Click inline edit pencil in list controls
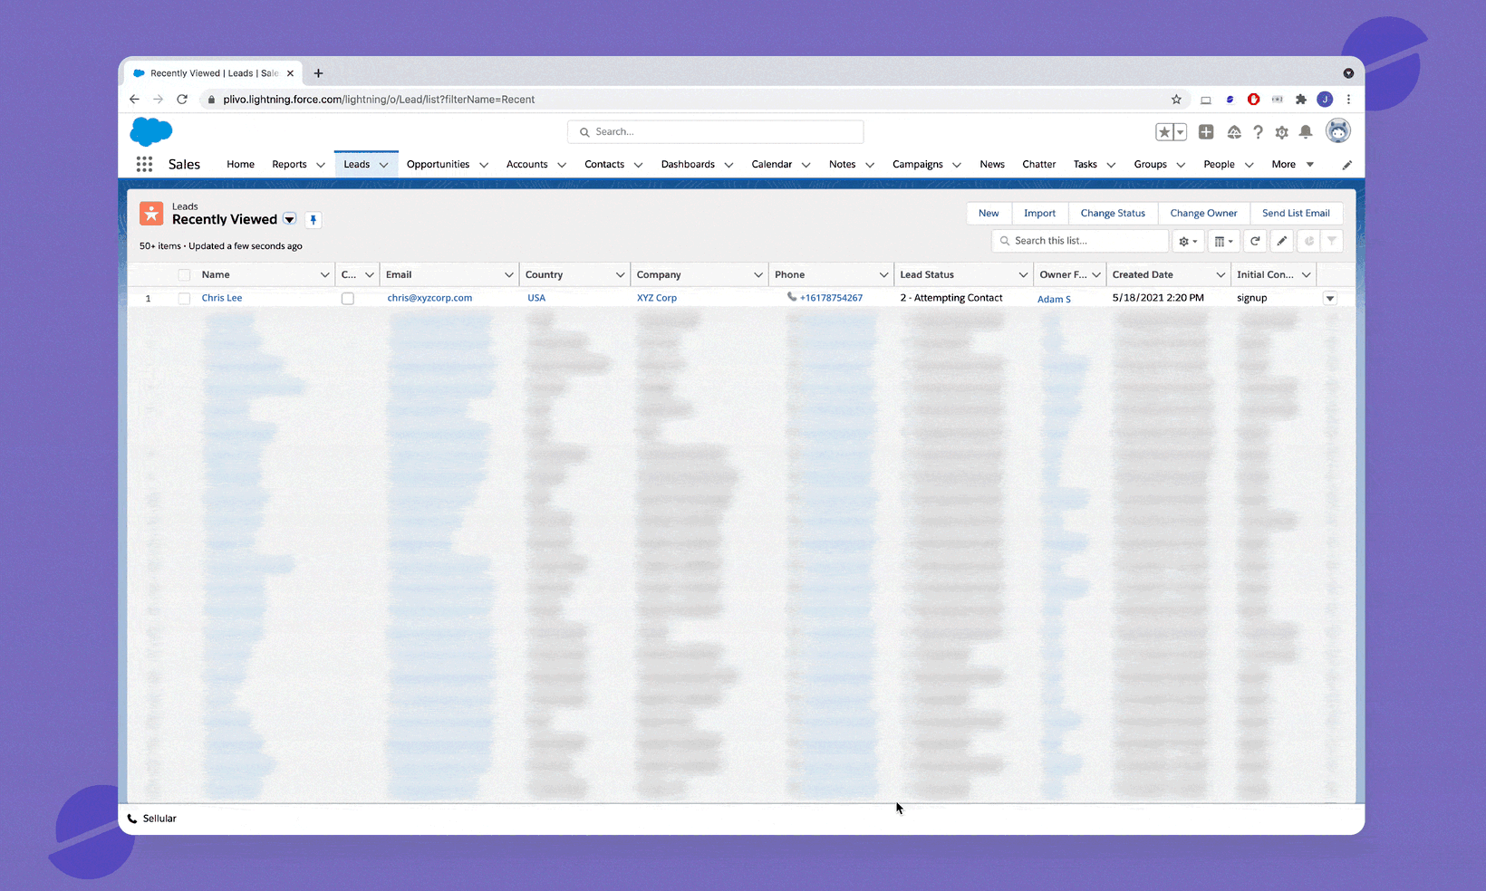 click(x=1281, y=241)
